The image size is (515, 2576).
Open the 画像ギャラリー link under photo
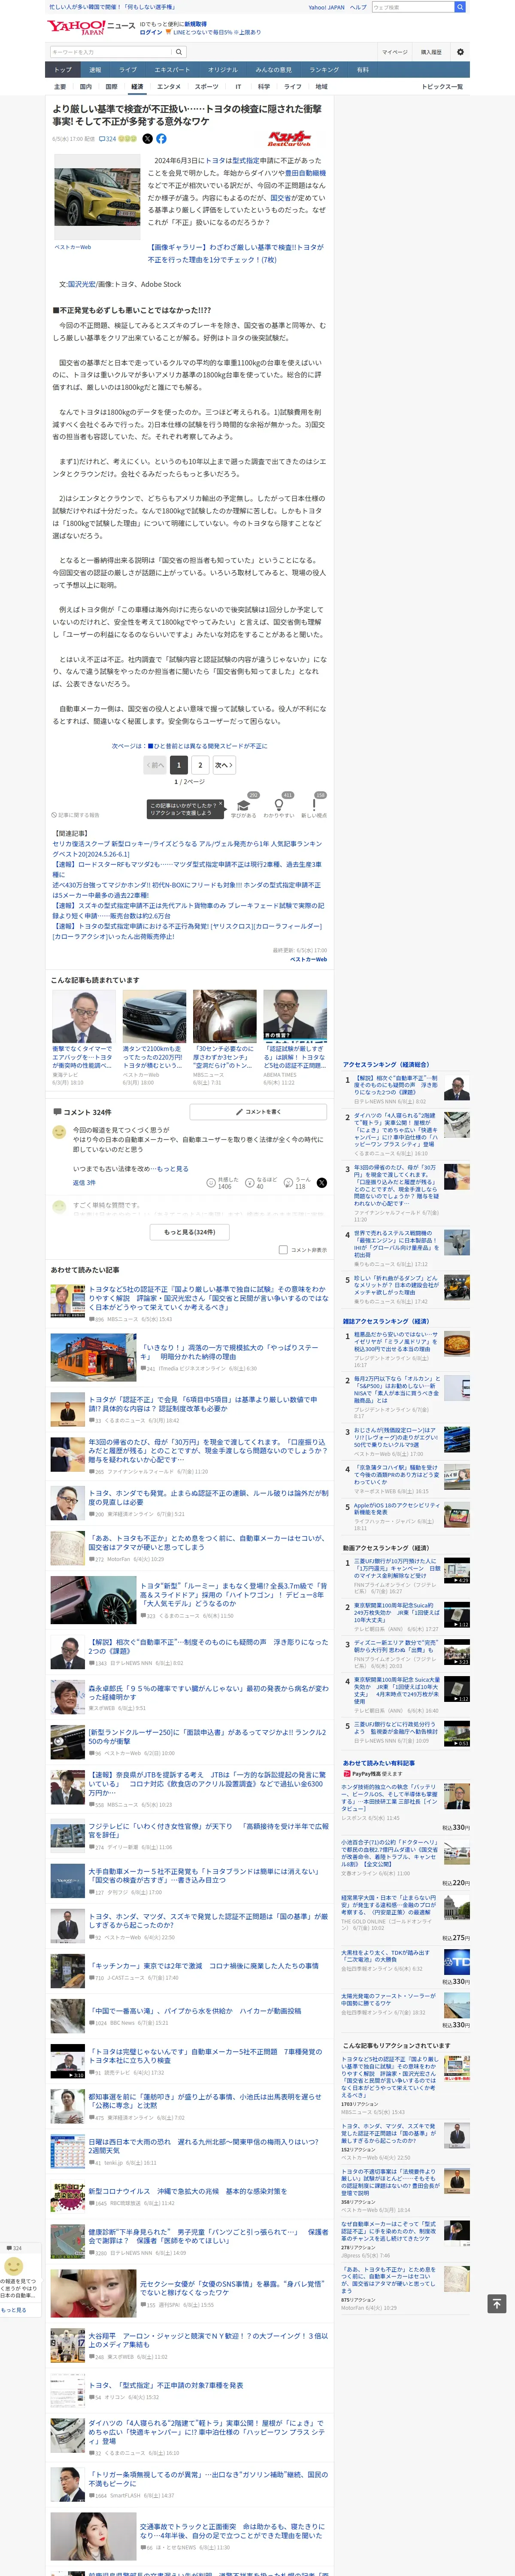pos(236,253)
